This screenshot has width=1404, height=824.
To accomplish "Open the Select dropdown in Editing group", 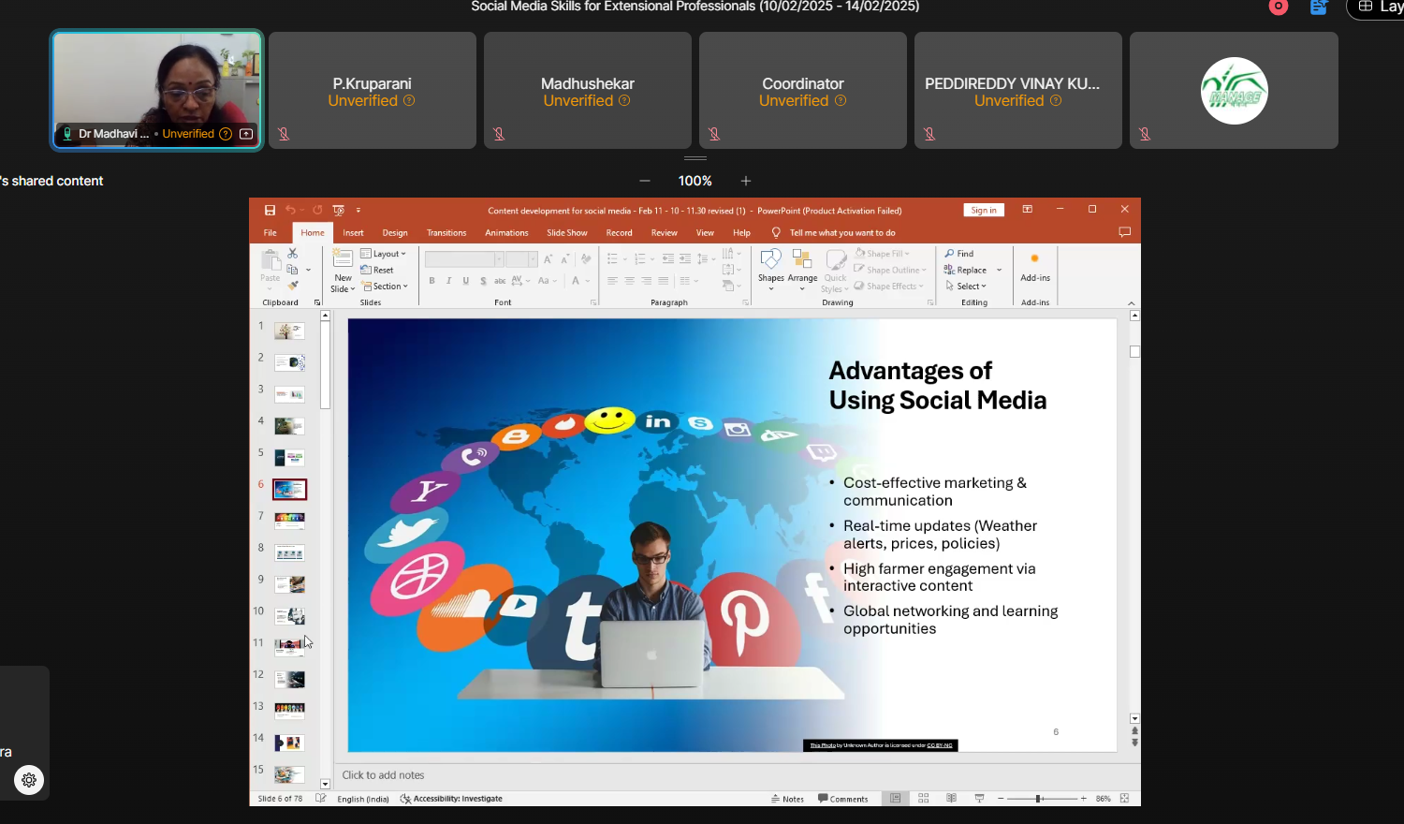I will (x=966, y=287).
